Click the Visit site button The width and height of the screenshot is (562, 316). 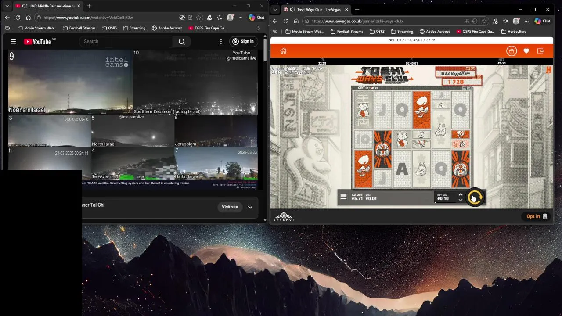click(x=230, y=207)
